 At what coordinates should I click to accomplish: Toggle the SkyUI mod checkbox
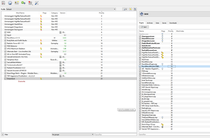(5, 35)
